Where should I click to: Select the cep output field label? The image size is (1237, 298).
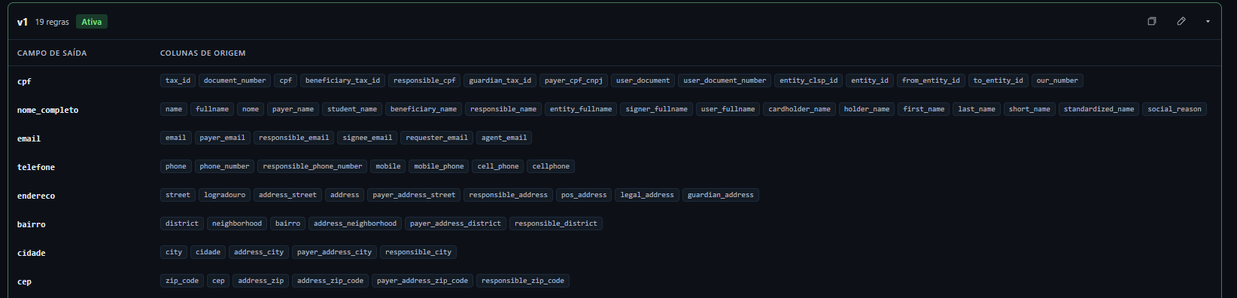click(24, 281)
